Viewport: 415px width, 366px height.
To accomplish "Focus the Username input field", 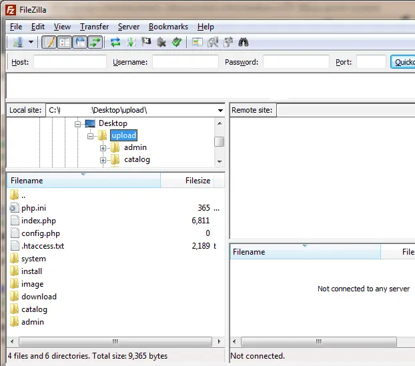I will click(185, 61).
